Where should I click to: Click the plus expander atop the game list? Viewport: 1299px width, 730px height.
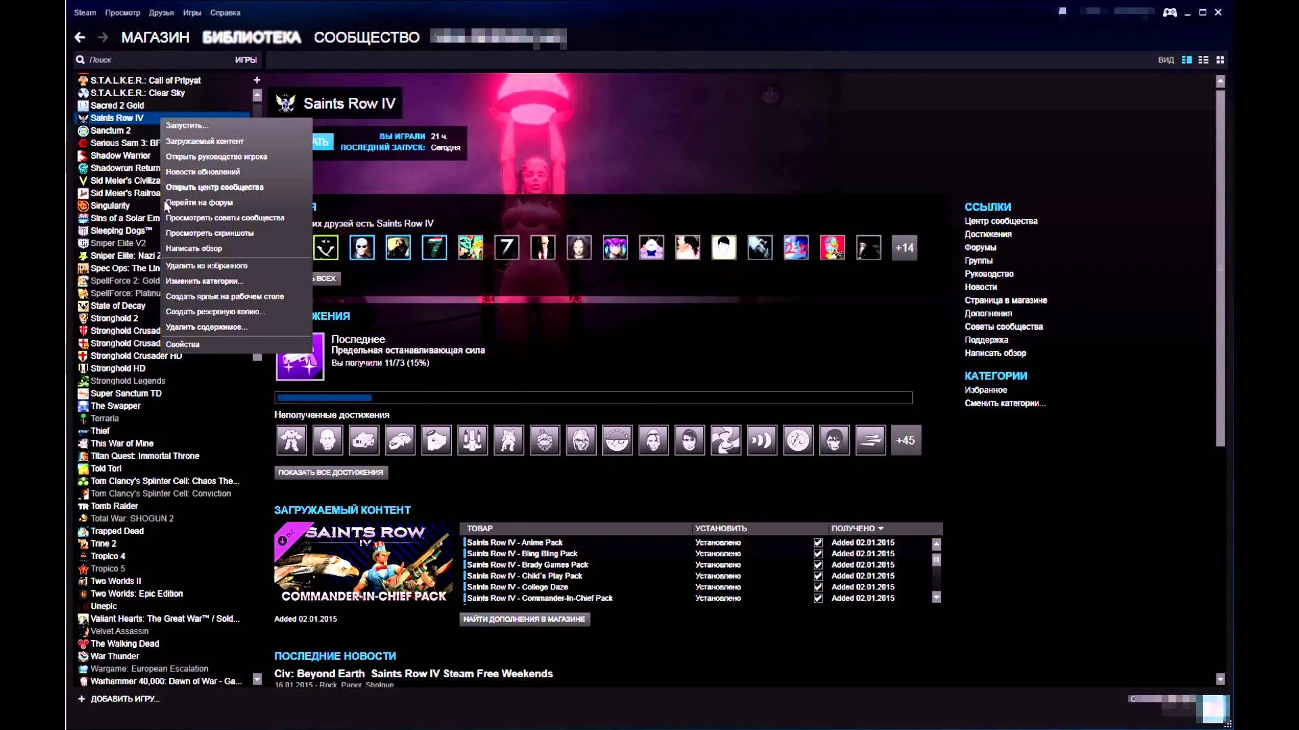(257, 80)
